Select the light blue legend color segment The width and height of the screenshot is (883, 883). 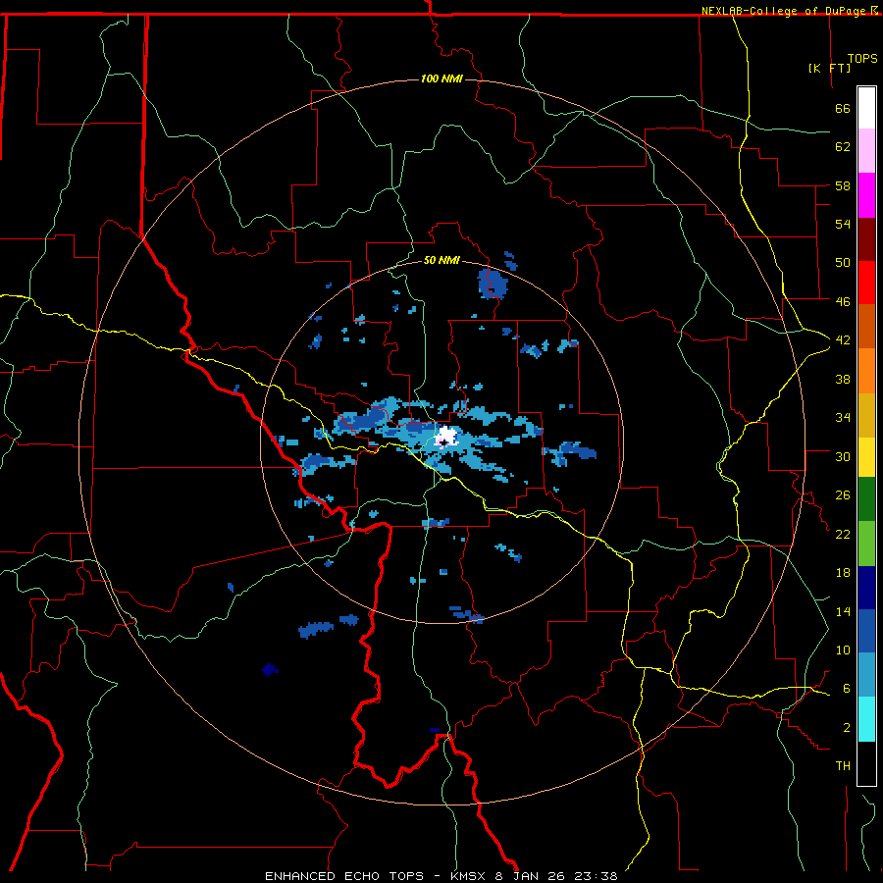point(866,675)
